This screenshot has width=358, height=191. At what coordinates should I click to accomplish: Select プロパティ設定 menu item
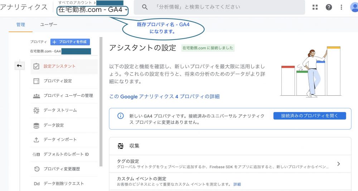(x=64, y=81)
